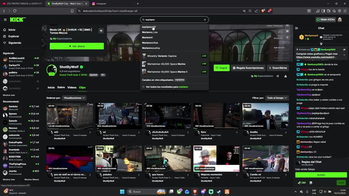
Task: Open the Mejores momentos clip thumbnail
Action: tap(216, 158)
